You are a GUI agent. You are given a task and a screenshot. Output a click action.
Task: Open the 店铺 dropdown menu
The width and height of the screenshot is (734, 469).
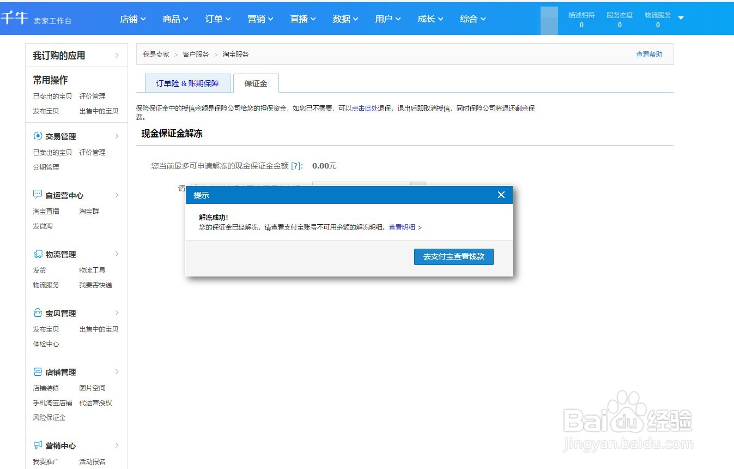click(133, 19)
